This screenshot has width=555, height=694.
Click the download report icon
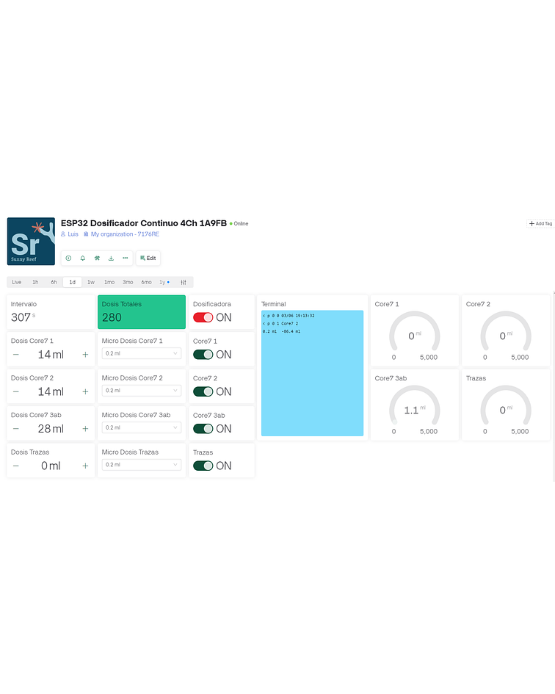pos(111,259)
